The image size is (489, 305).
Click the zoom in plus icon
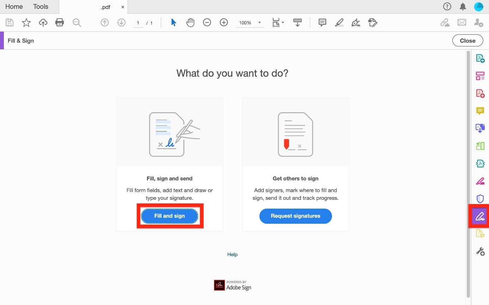pos(224,23)
